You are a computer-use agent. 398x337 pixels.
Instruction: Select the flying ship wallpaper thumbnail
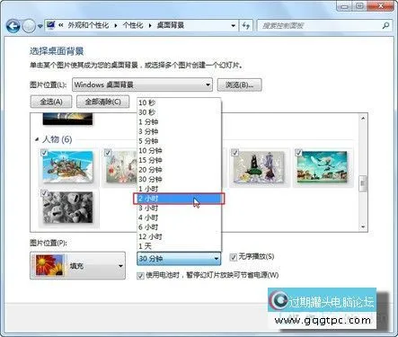[68, 166]
